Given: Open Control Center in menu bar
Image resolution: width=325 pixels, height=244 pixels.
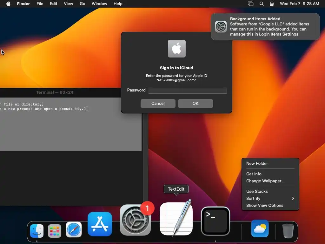Looking at the screenshot, I should tap(272, 4).
